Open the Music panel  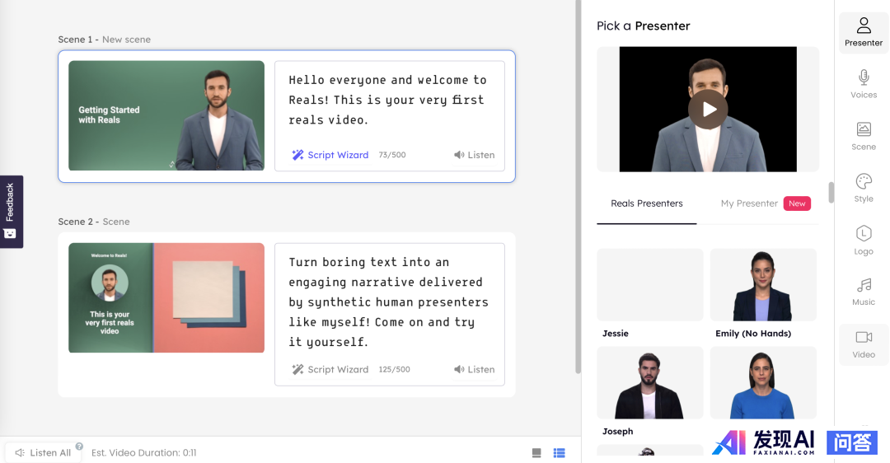click(x=864, y=292)
